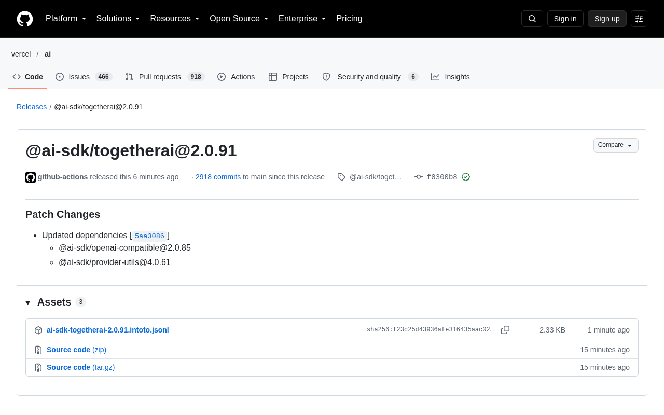This screenshot has height=415, width=664.
Task: Click the Sign up button
Action: (x=607, y=19)
